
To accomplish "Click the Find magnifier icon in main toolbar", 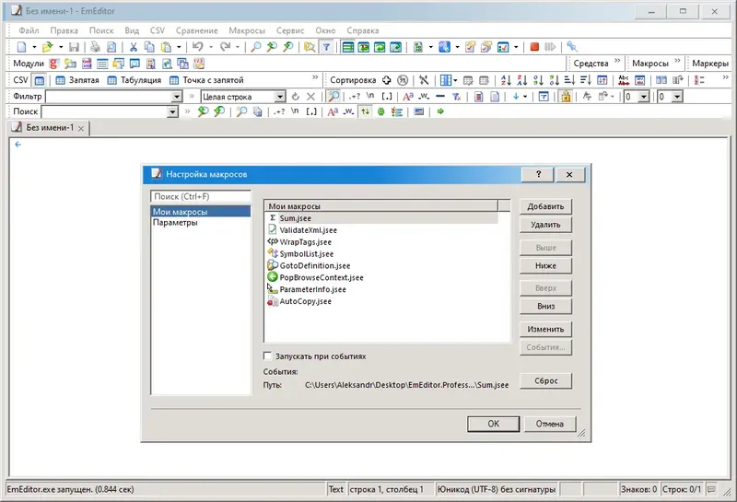I will (x=256, y=47).
